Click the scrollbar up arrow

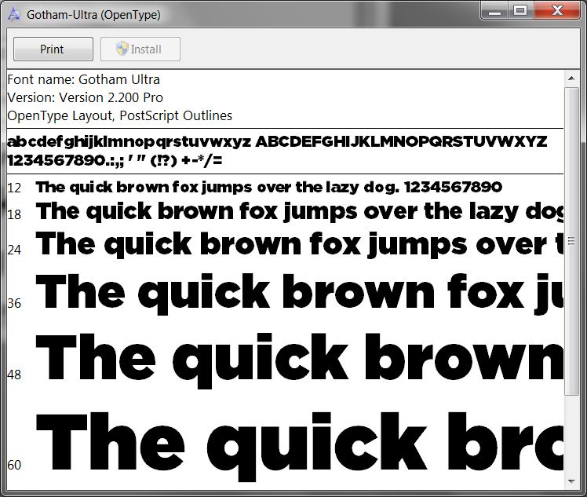(x=571, y=79)
